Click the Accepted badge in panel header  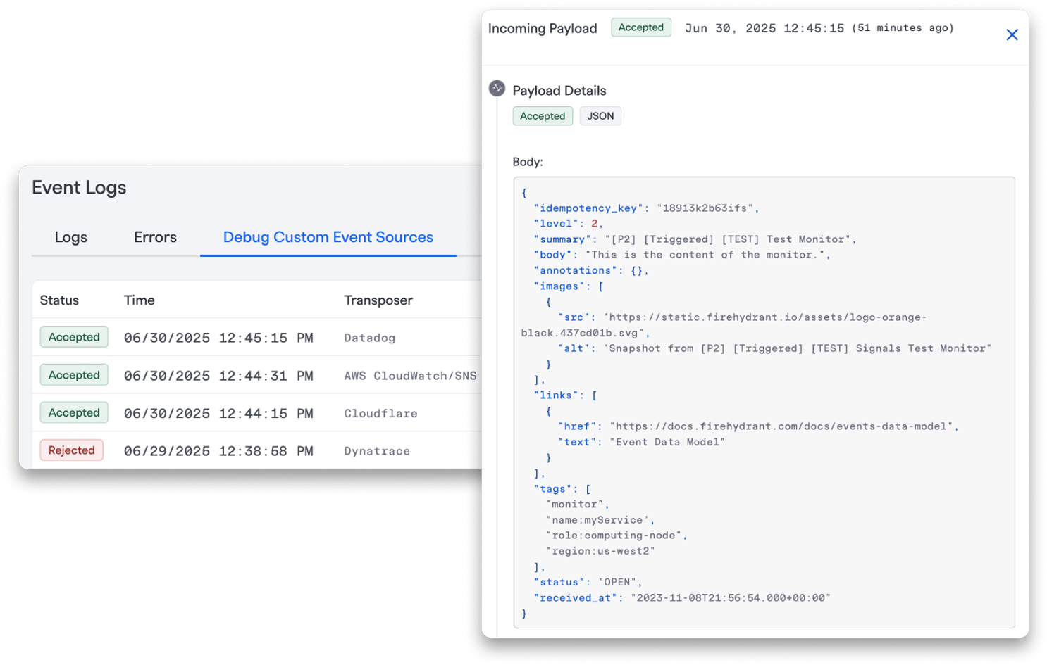point(641,27)
